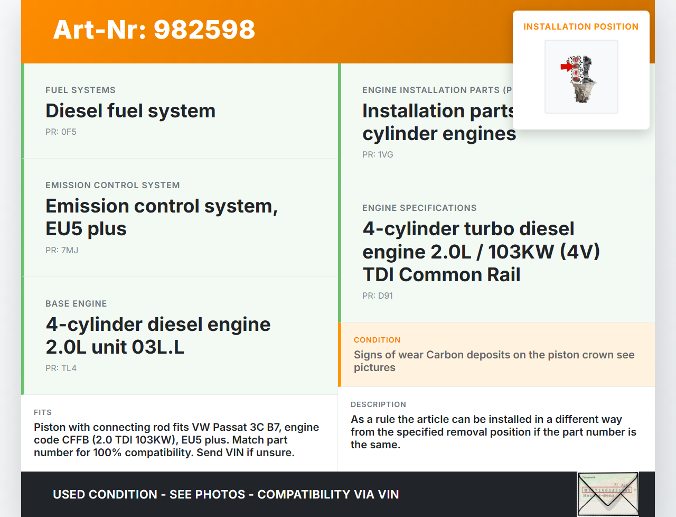Click the FUEL SYSTEMS category label
Screen dimensions: 676x517
click(x=80, y=90)
